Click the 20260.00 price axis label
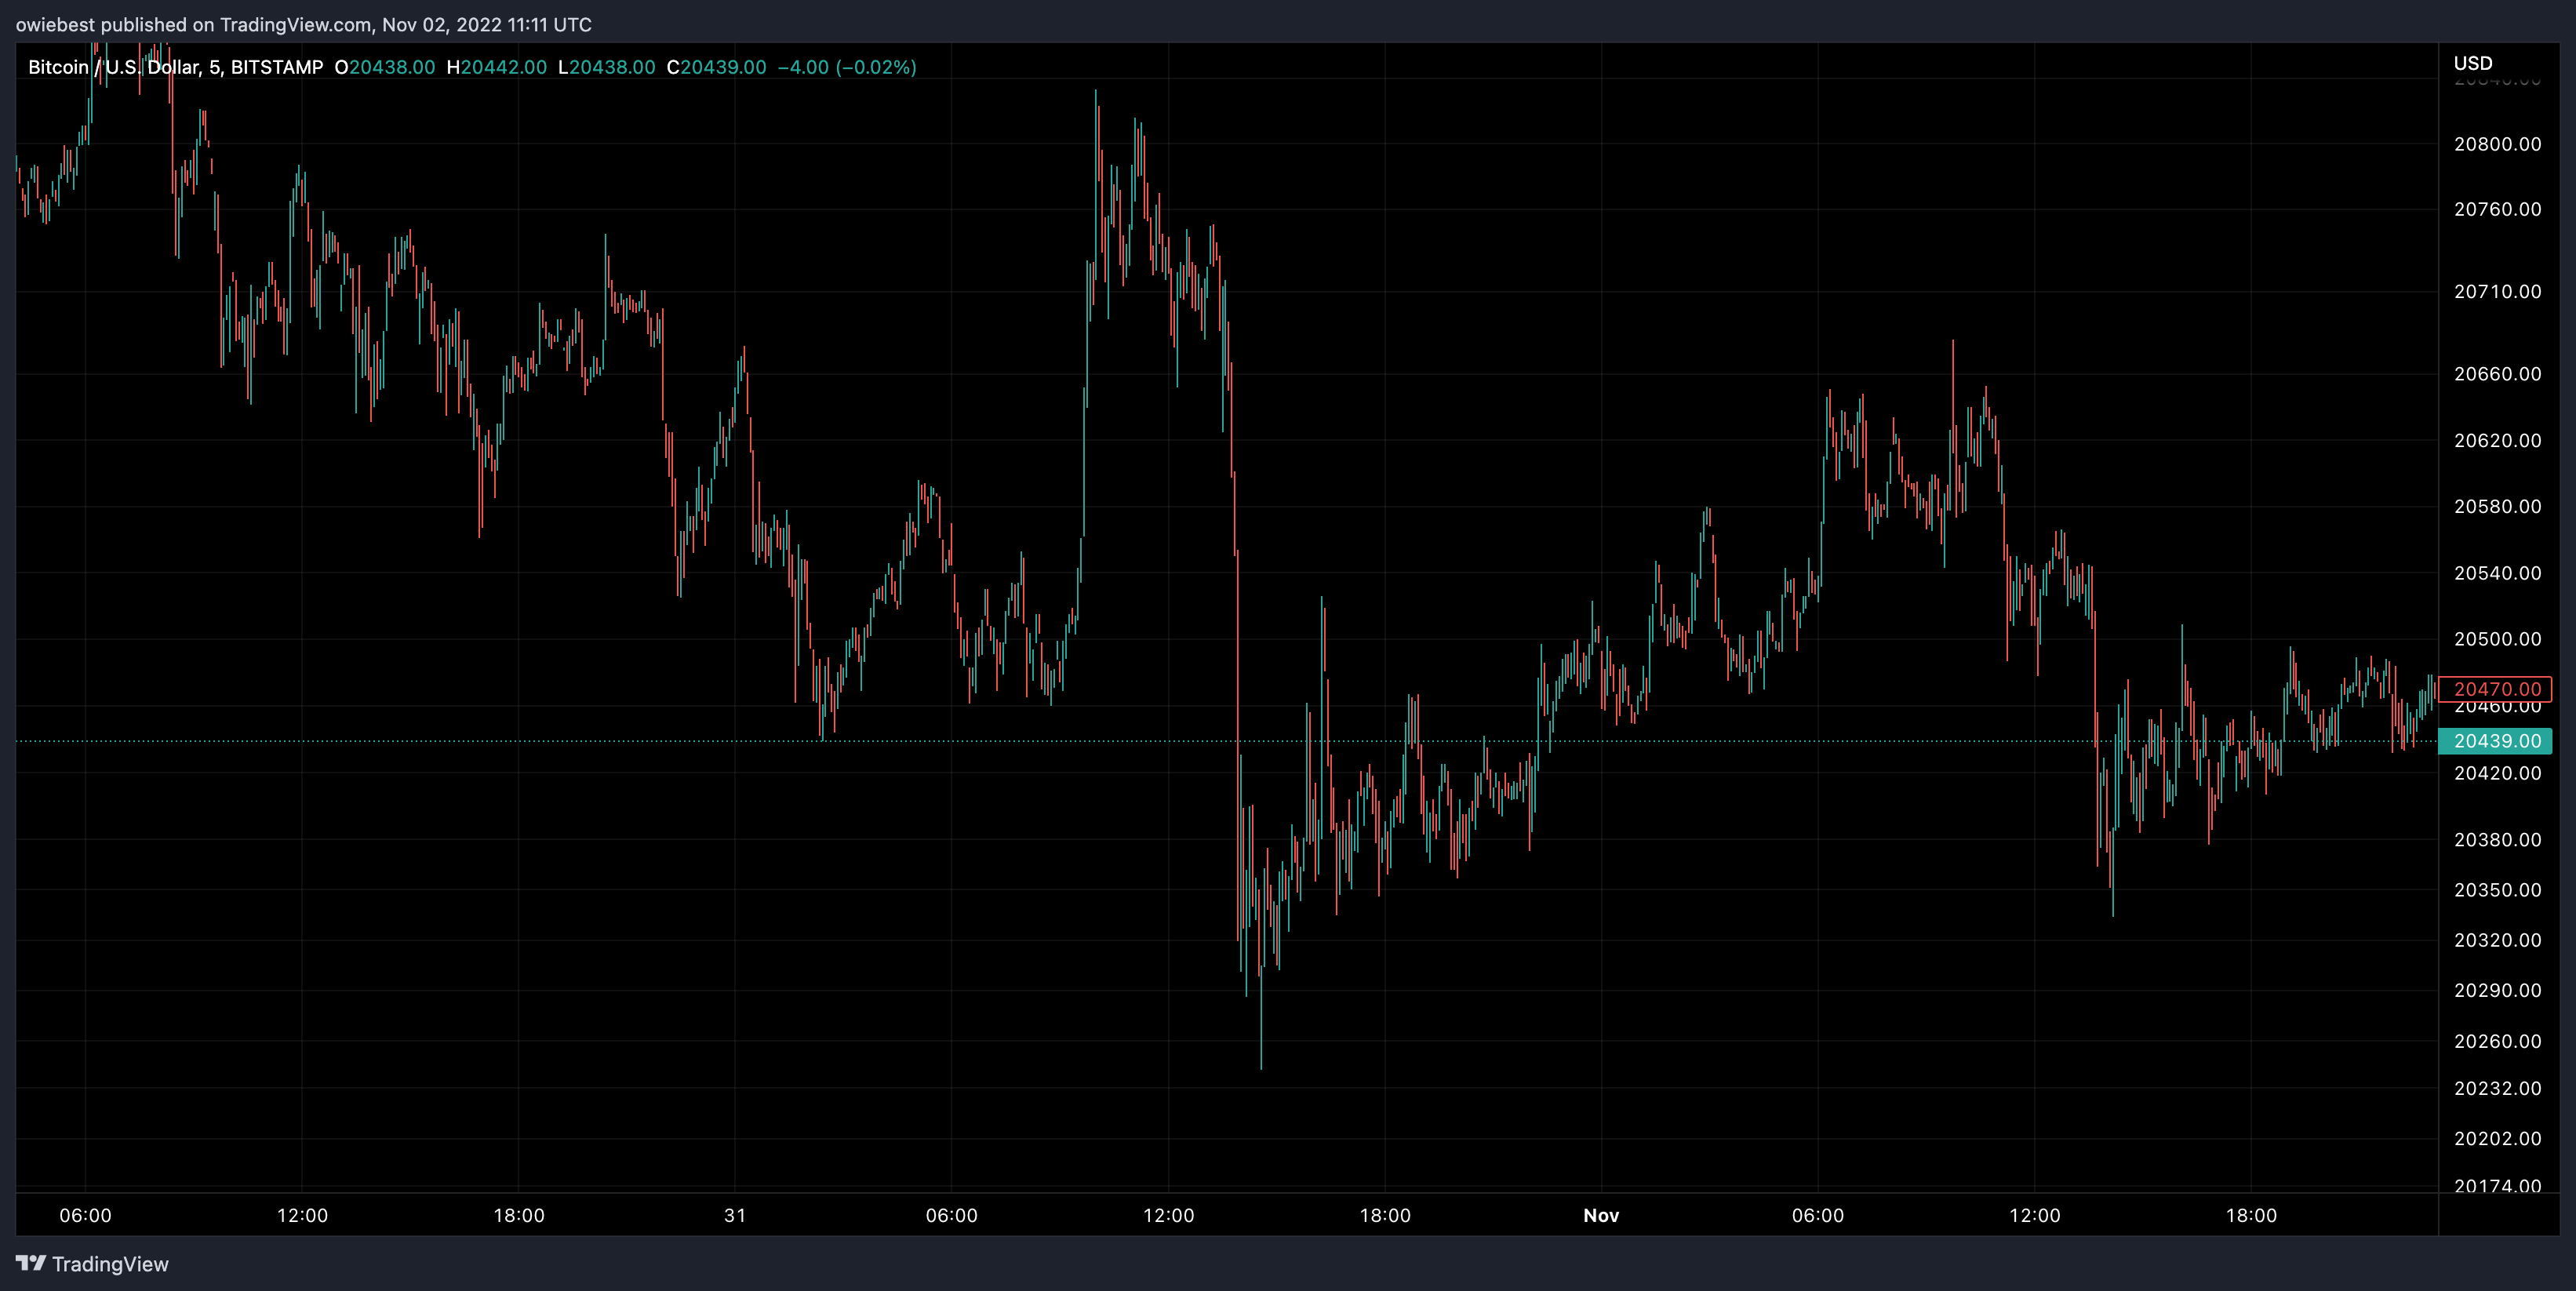The height and width of the screenshot is (1291, 2576). coord(2497,1041)
